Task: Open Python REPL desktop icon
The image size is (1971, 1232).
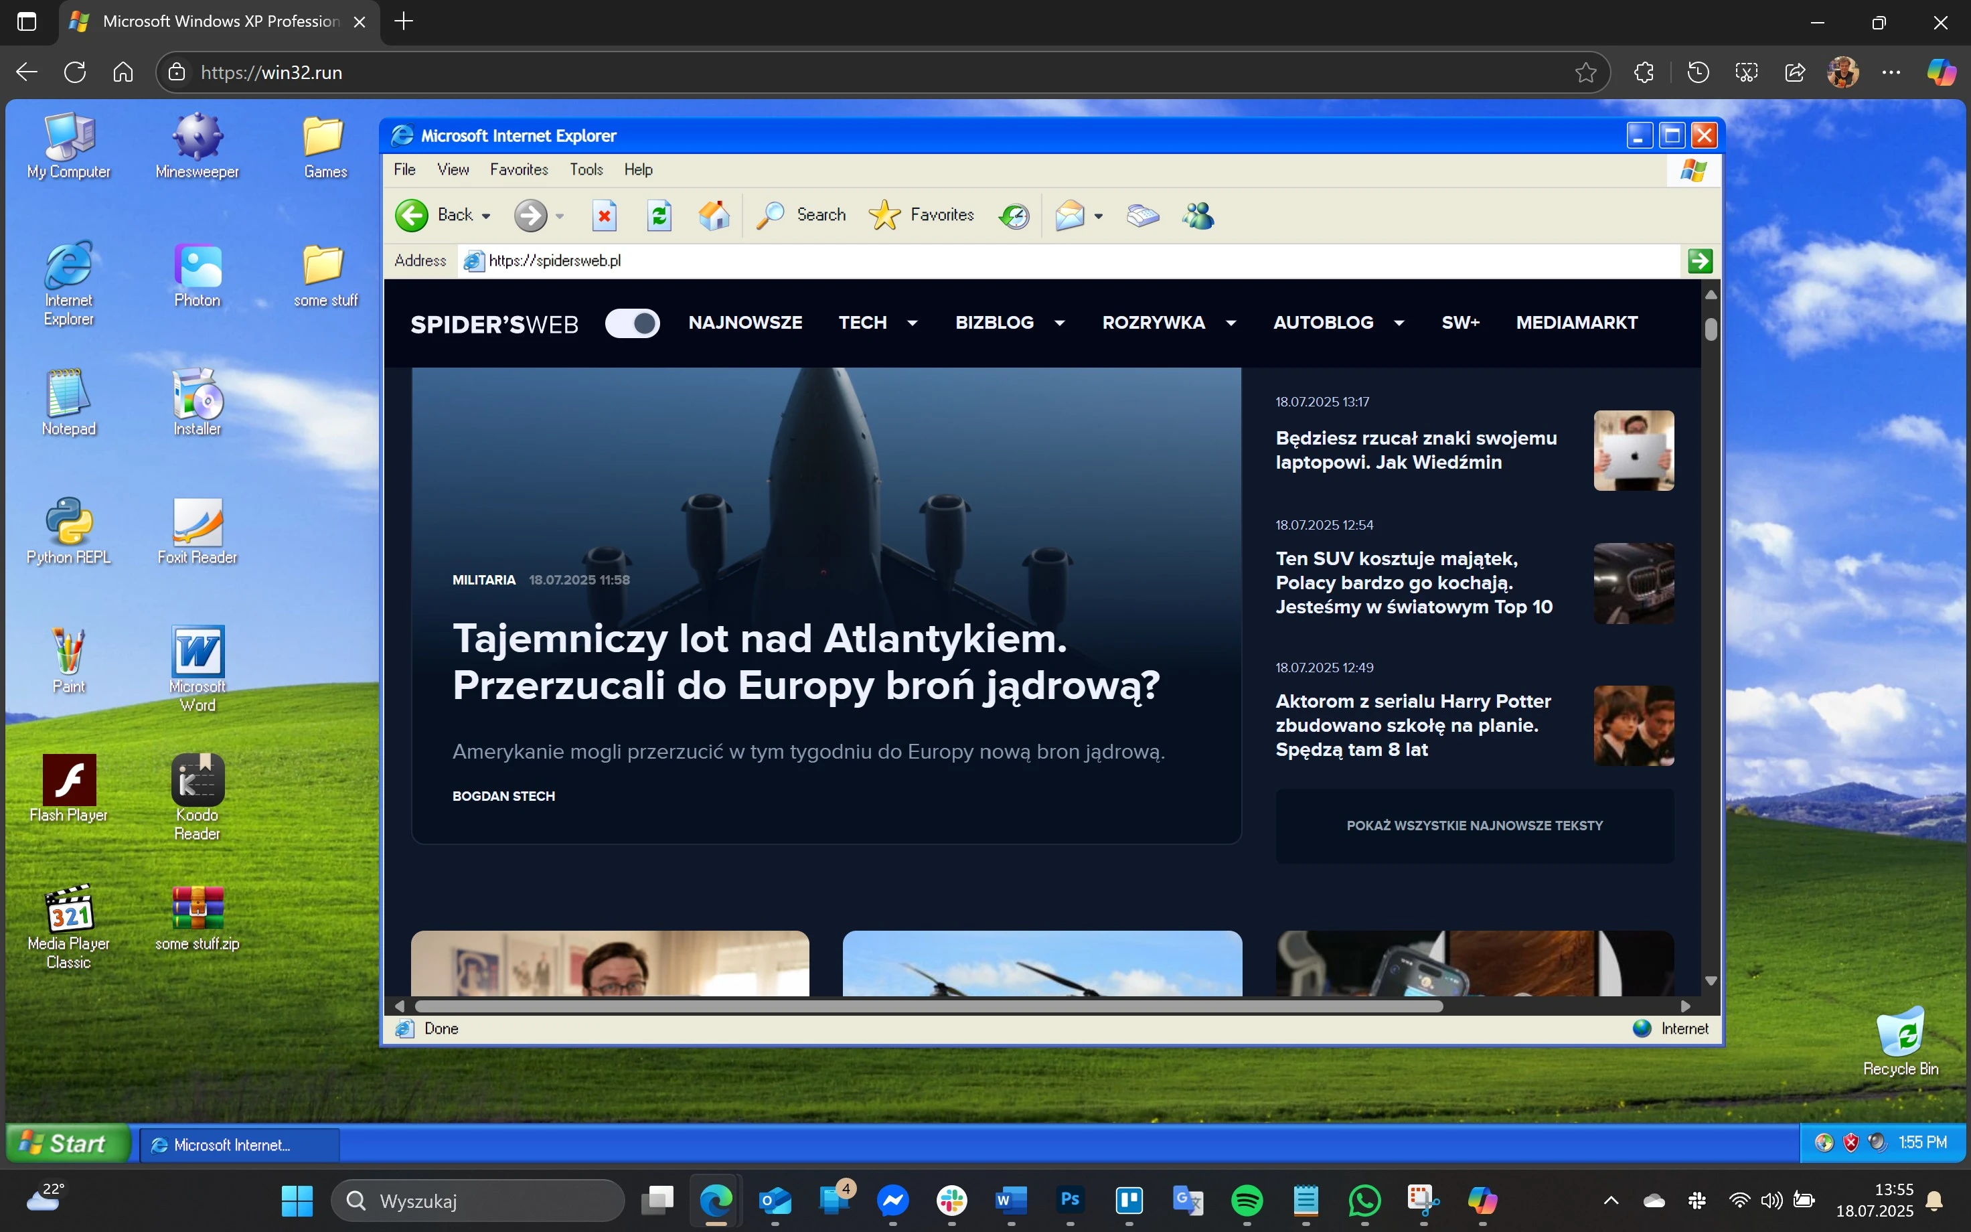Action: (x=69, y=531)
